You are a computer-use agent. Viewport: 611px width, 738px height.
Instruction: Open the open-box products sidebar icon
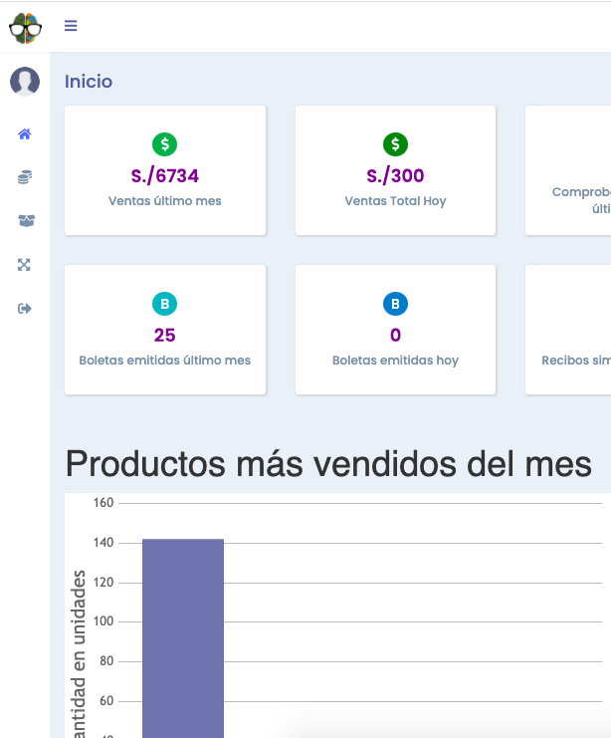click(x=25, y=221)
